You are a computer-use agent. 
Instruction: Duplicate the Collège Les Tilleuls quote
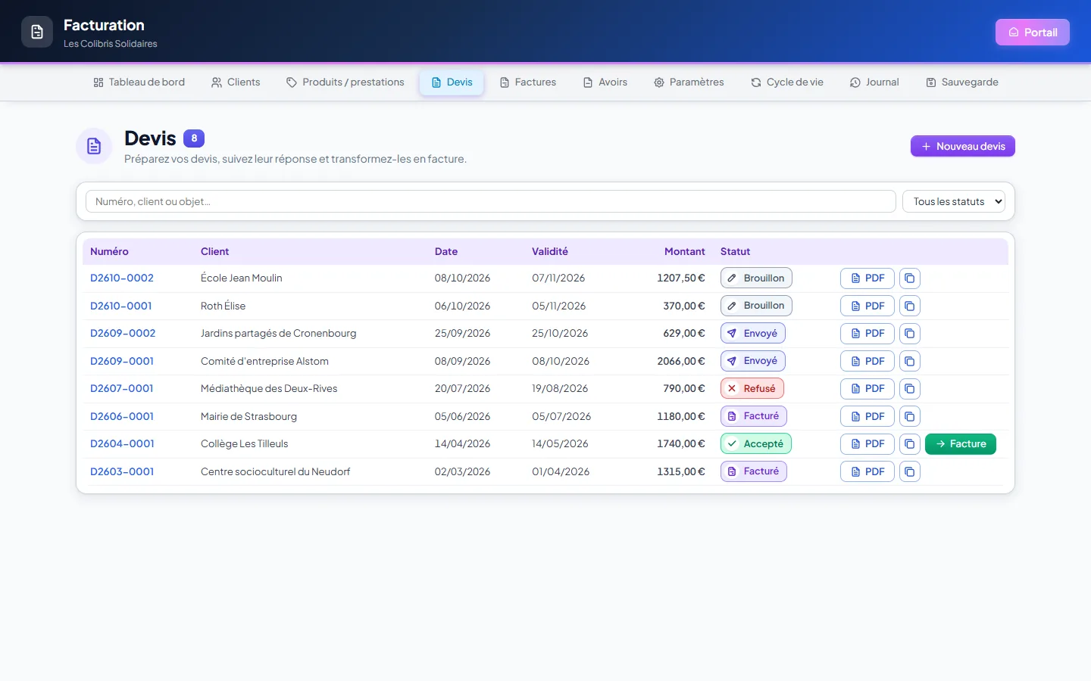[910, 444]
